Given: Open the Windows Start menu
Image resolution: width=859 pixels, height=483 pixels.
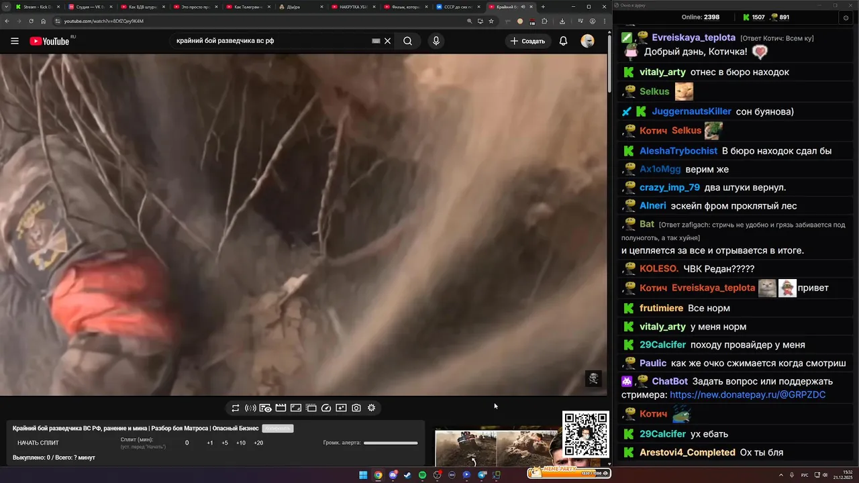Looking at the screenshot, I should point(363,475).
